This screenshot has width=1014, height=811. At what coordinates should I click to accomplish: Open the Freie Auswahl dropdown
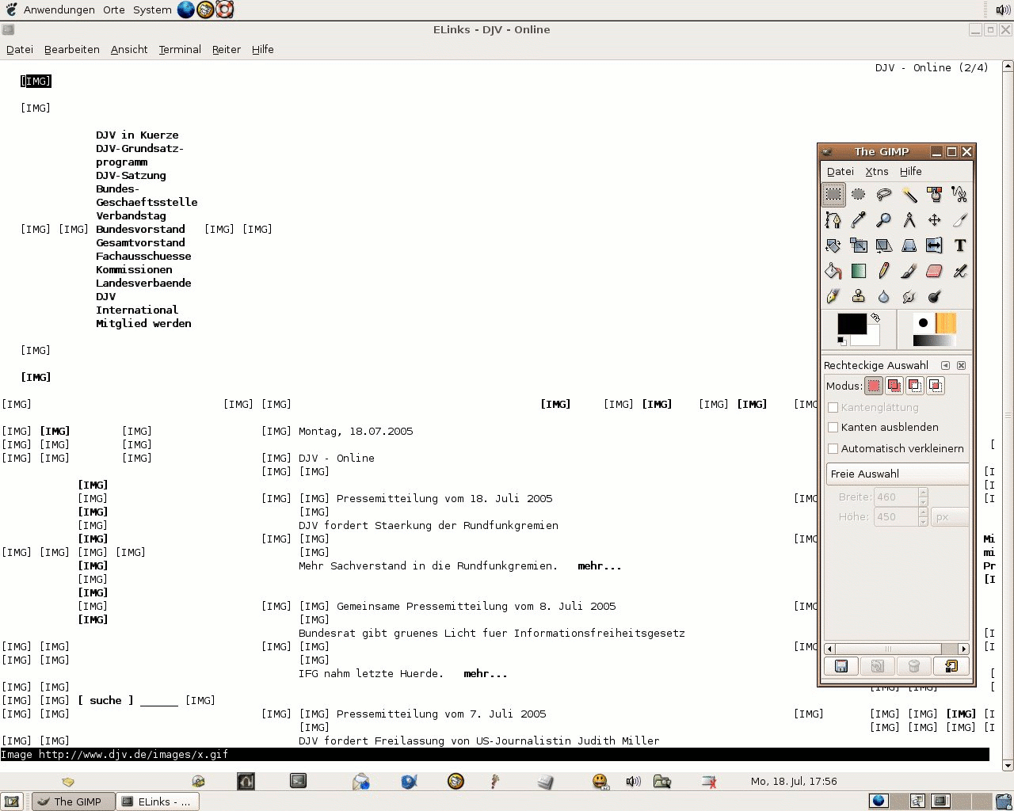[898, 474]
